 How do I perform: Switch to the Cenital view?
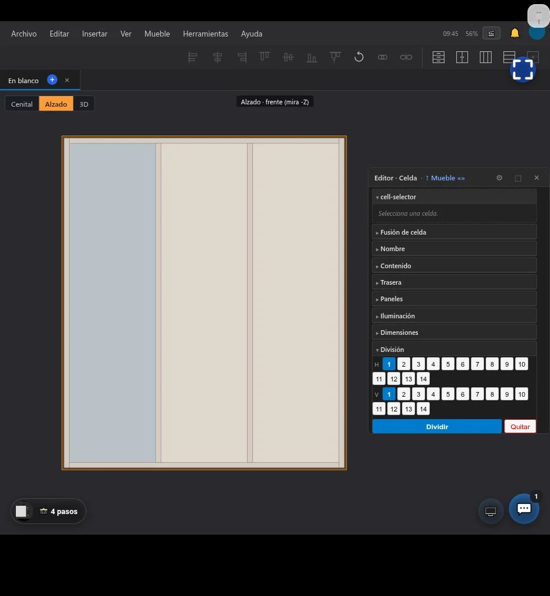pyautogui.click(x=22, y=104)
